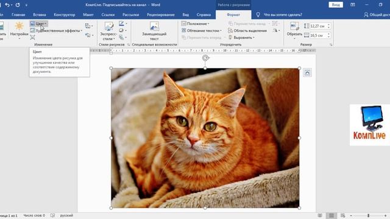390x219 pixels.
Task: Click the Область выделения button
Action: coord(247,30)
